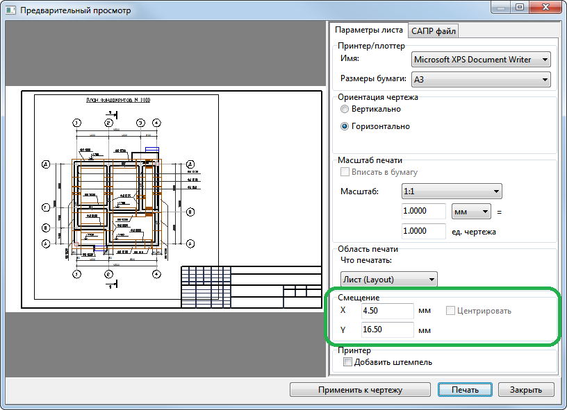Open the Масштаб 1:1 dropdown
Image resolution: width=567 pixels, height=410 pixels.
point(451,191)
